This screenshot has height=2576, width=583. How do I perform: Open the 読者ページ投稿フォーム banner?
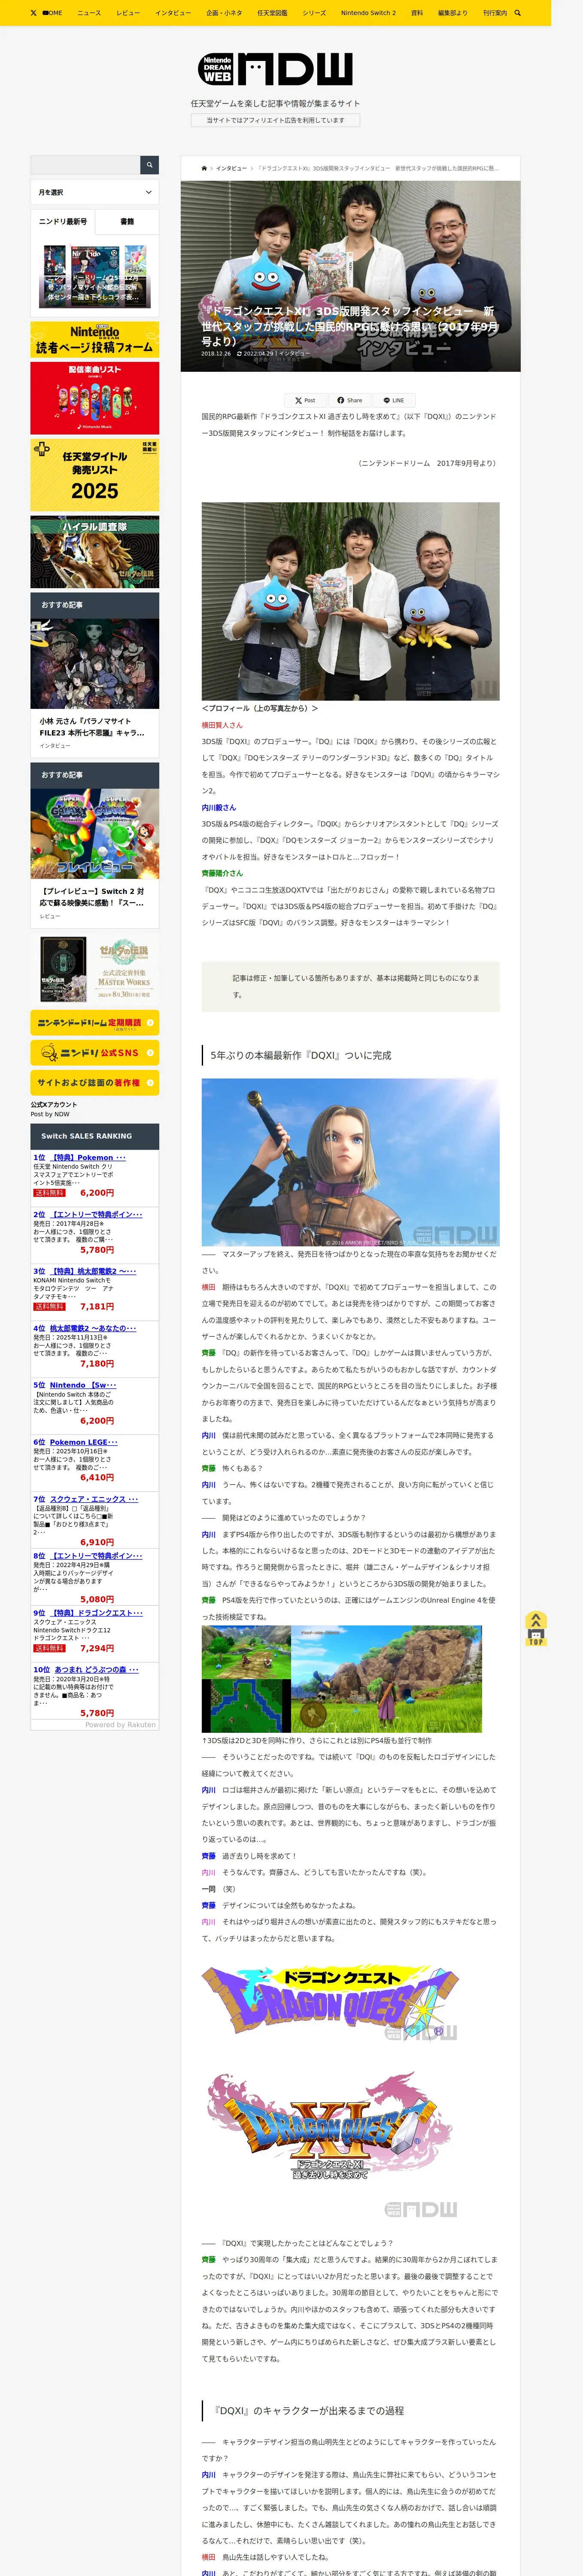click(95, 339)
